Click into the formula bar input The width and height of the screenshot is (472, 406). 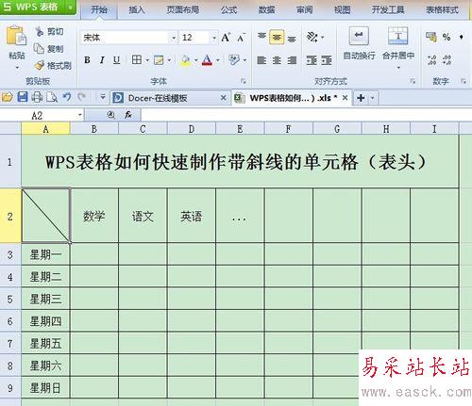[x=306, y=115]
